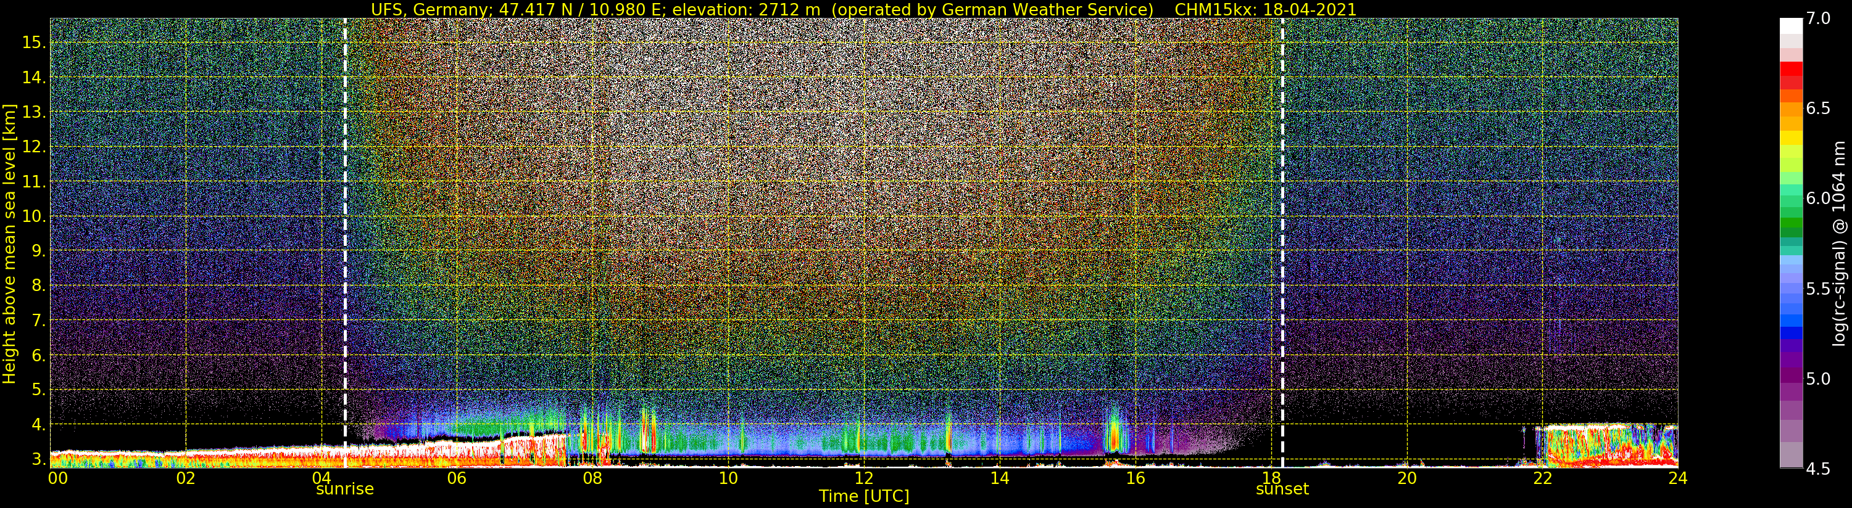Click the "00" time axis tick
1852x508 pixels.
(x=57, y=478)
